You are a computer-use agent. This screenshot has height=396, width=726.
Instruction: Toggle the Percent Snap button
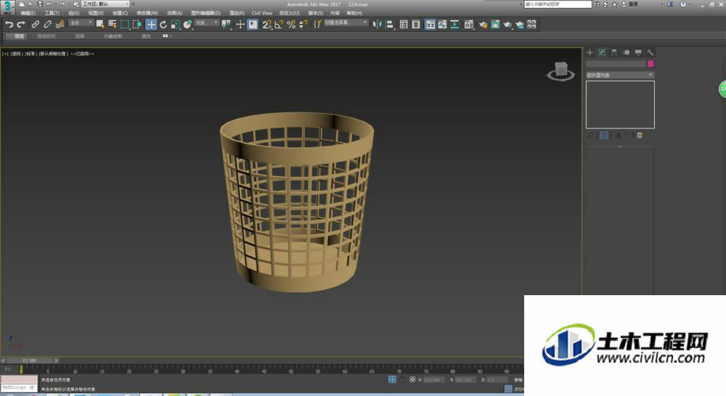[x=291, y=25]
